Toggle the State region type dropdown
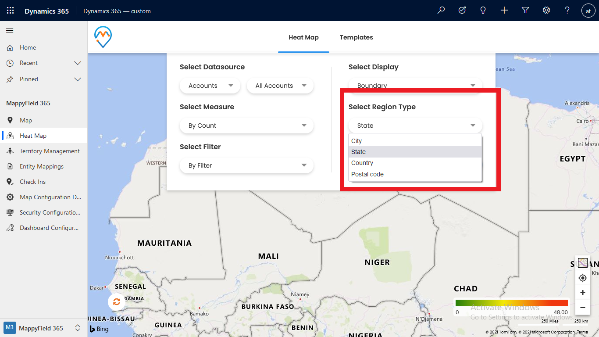This screenshot has width=599, height=337. point(415,125)
